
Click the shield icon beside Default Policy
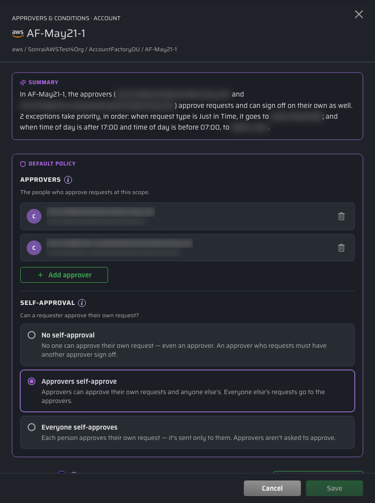(x=23, y=164)
